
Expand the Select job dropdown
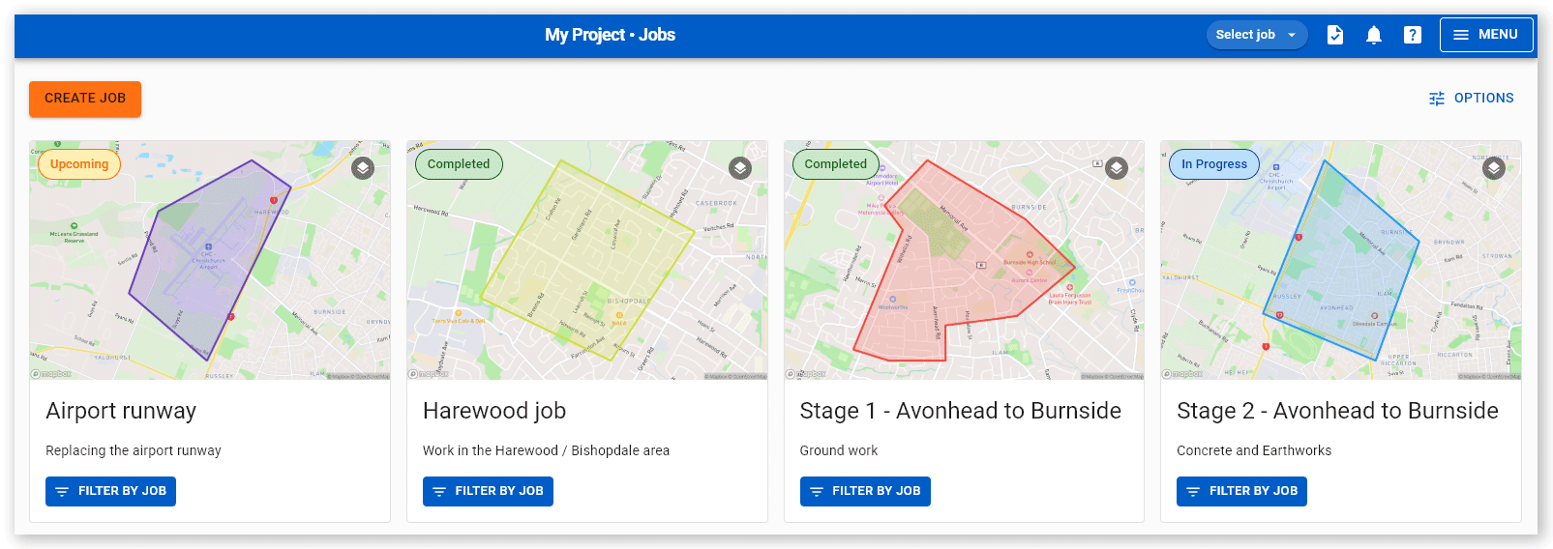coord(1256,35)
